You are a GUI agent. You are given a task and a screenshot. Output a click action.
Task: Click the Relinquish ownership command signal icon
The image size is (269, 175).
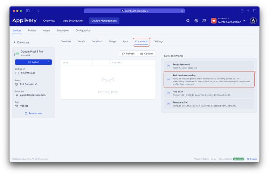[168, 79]
